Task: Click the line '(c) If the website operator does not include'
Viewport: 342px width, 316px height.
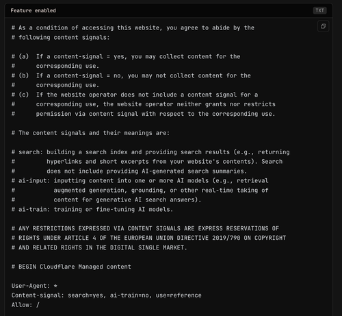Action: 135,95
